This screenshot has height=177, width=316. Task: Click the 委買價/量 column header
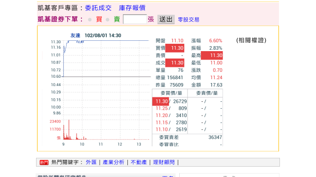coord(171,93)
